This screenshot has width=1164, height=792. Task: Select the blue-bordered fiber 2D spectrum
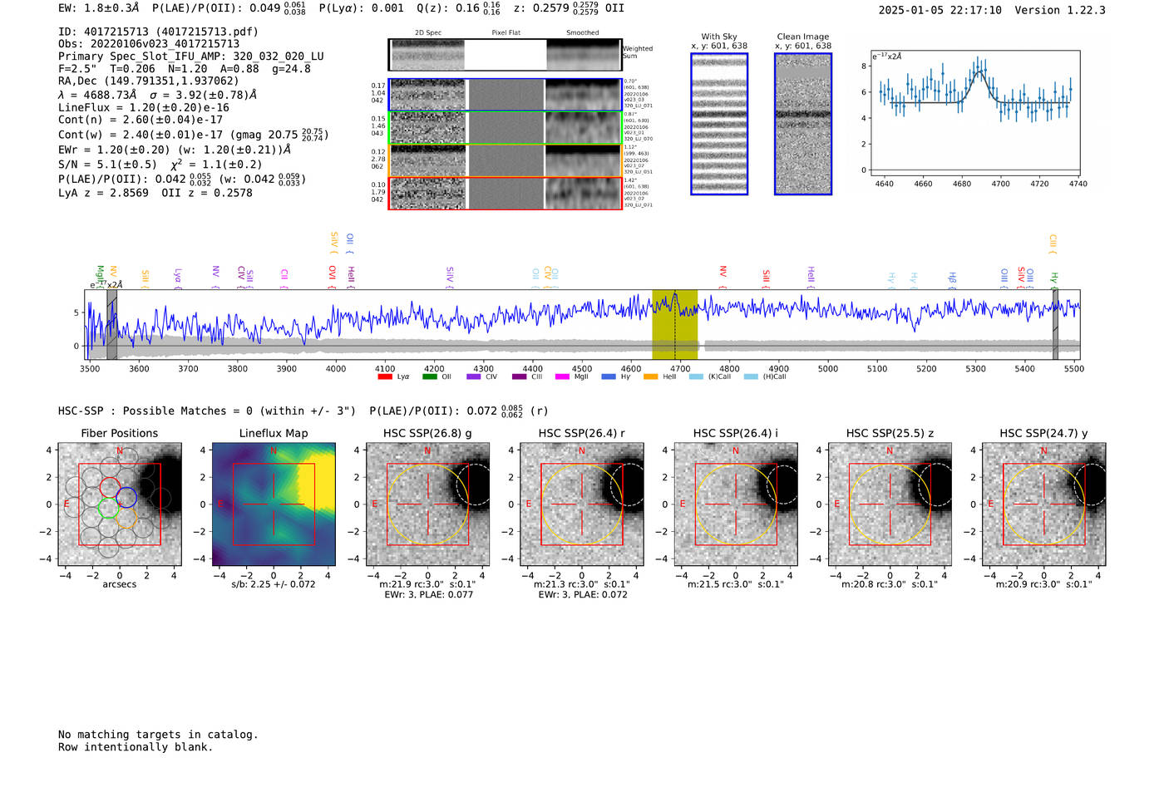[x=505, y=95]
